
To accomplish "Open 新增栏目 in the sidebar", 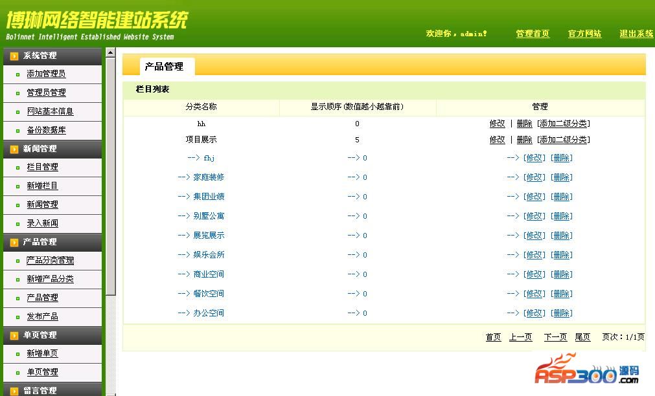I will [x=42, y=186].
